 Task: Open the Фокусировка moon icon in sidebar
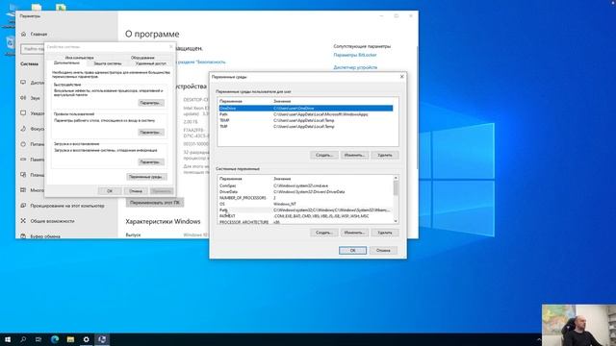23,129
